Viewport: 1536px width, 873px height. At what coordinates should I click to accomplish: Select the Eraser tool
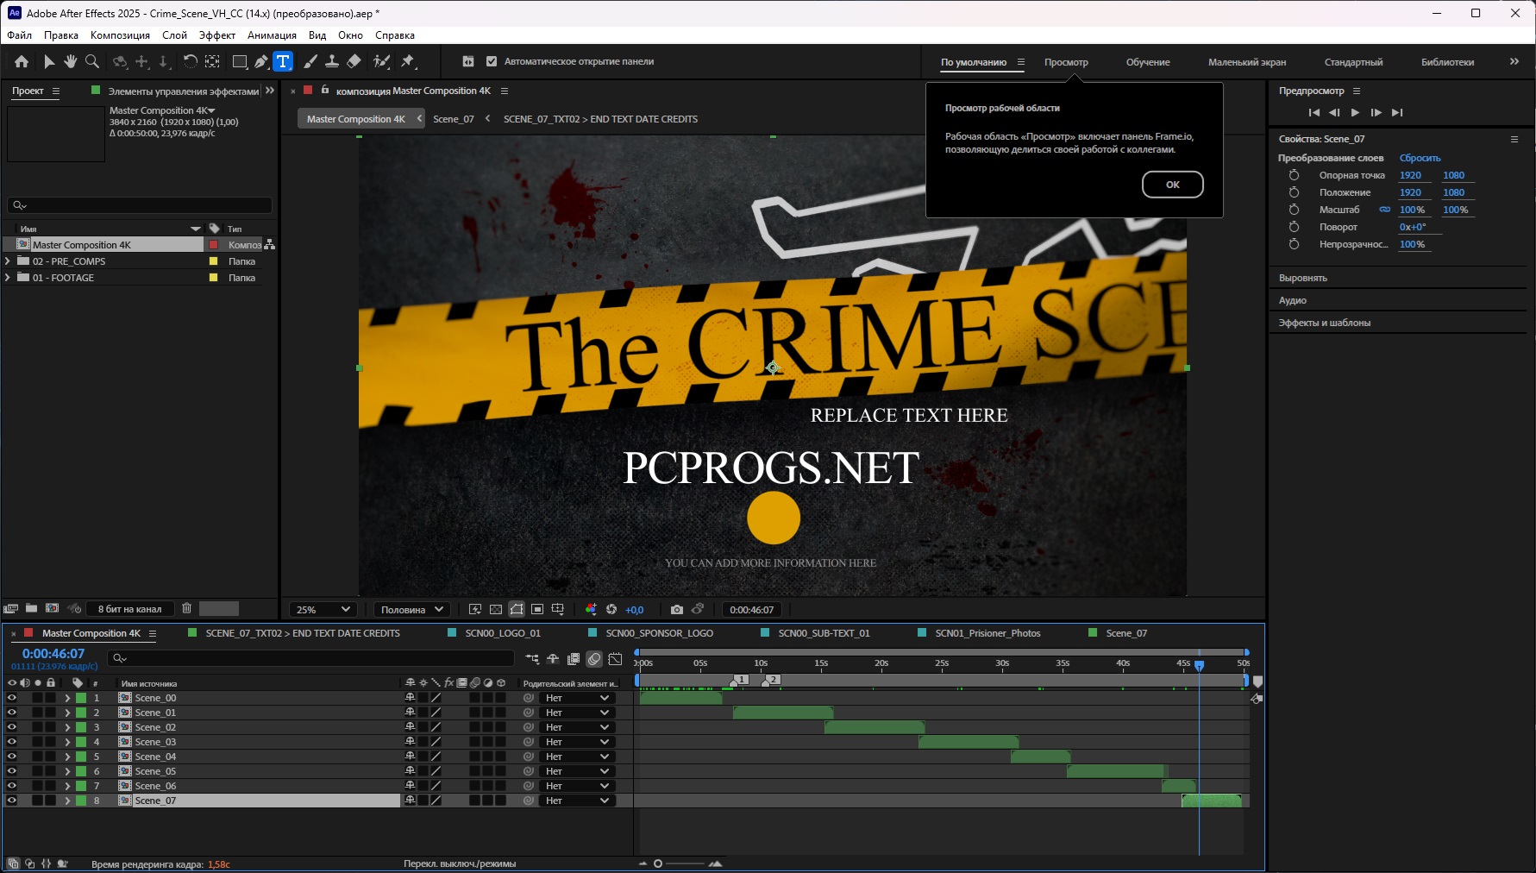(x=354, y=61)
